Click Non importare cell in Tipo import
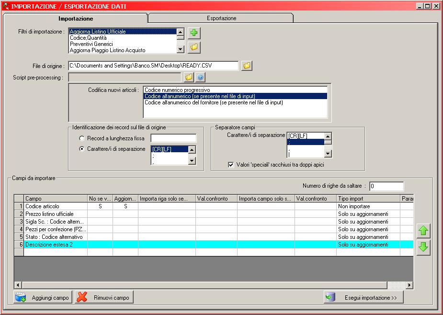 point(368,206)
